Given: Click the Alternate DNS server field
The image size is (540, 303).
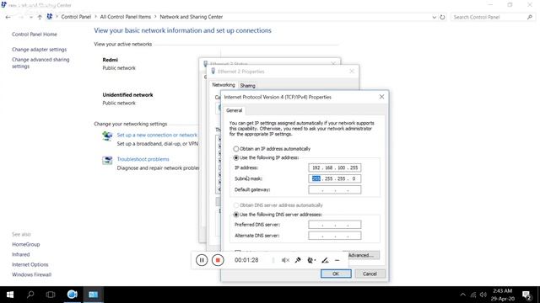Looking at the screenshot, I should [x=335, y=236].
